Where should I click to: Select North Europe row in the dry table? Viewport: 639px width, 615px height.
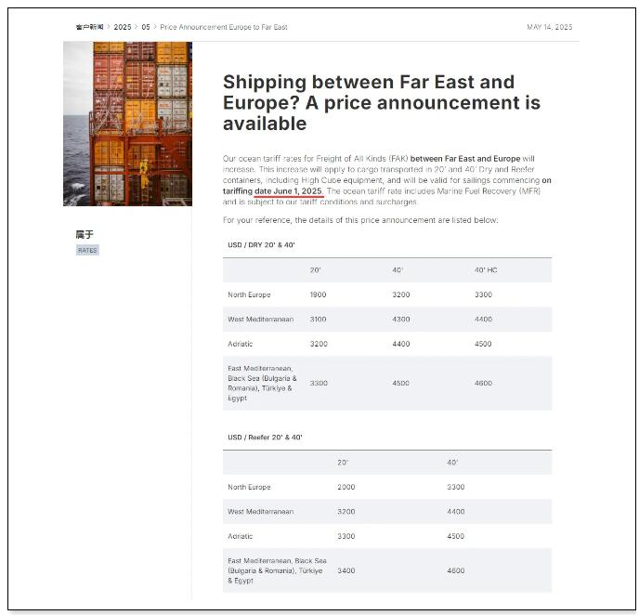click(387, 294)
